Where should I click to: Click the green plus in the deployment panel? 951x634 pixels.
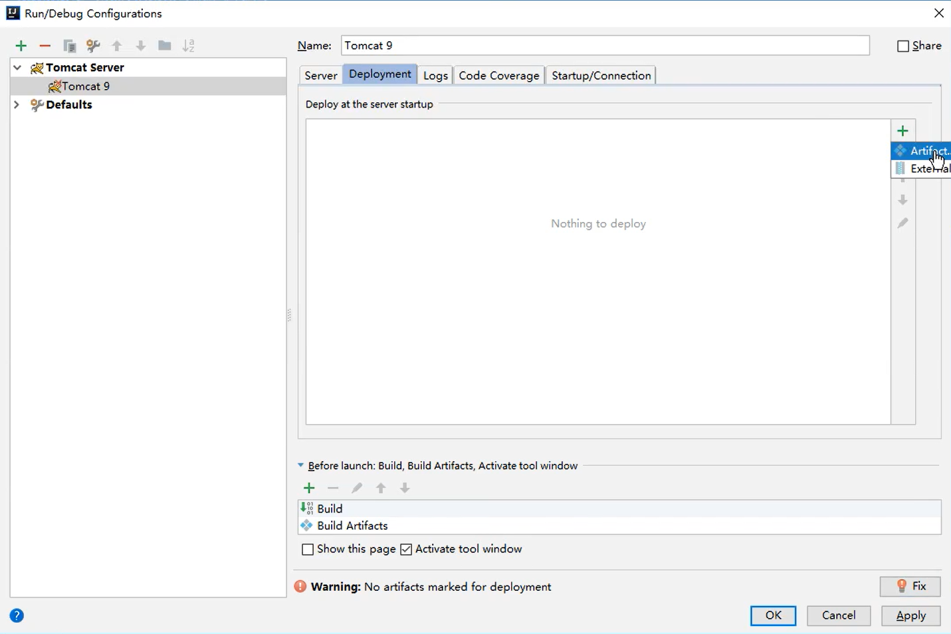tap(902, 131)
